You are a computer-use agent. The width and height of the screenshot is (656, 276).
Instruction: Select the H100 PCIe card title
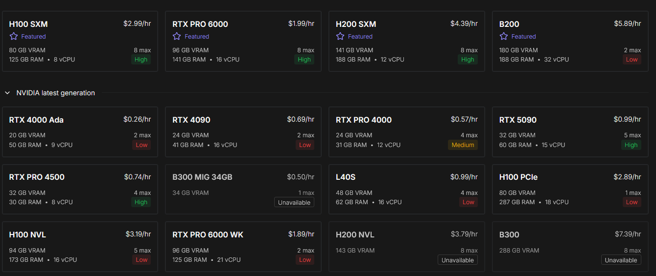(518, 177)
